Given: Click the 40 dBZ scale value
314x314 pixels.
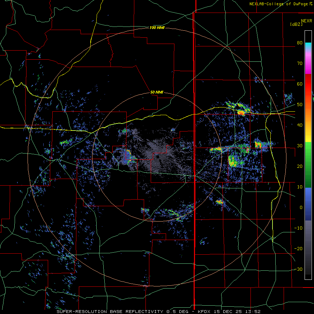Looking at the screenshot, I should pos(300,125).
